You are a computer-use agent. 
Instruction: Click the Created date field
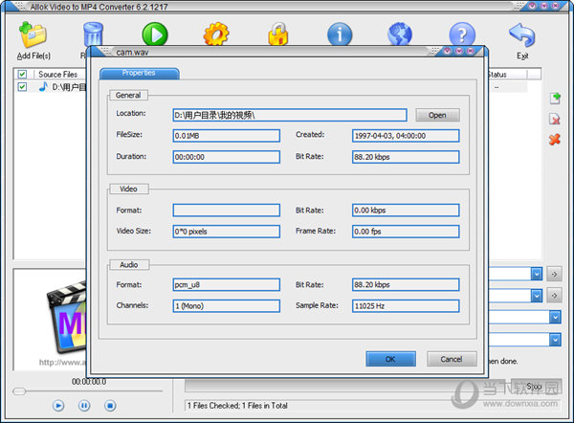click(x=406, y=136)
